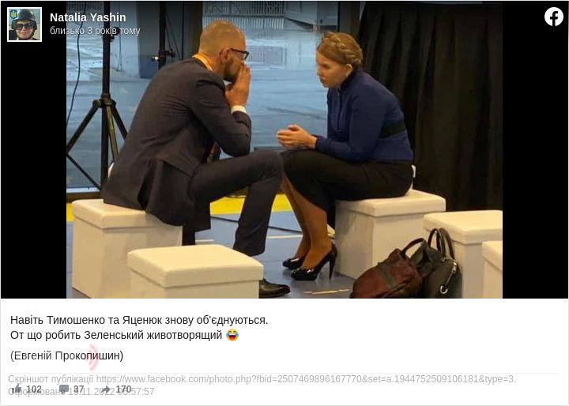Click the caption line mentioning Тимошенко та Яценюк

pos(139,320)
